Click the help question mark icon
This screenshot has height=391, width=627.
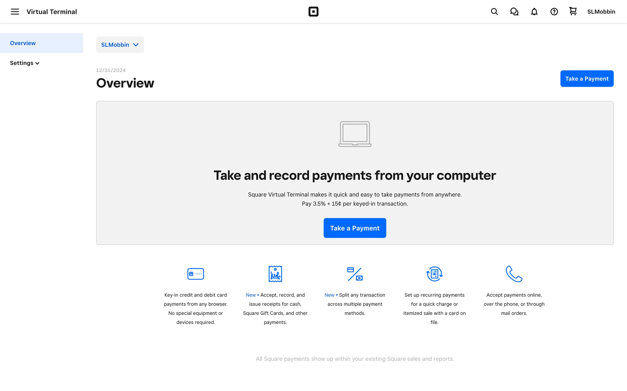pos(554,12)
